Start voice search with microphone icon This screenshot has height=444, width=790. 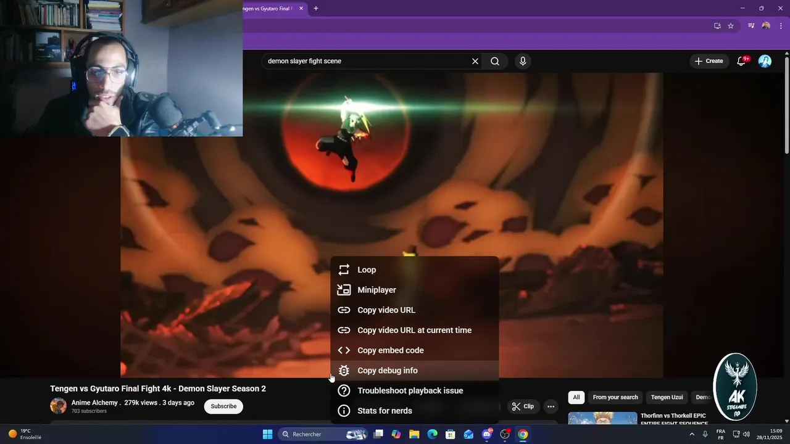coord(523,61)
